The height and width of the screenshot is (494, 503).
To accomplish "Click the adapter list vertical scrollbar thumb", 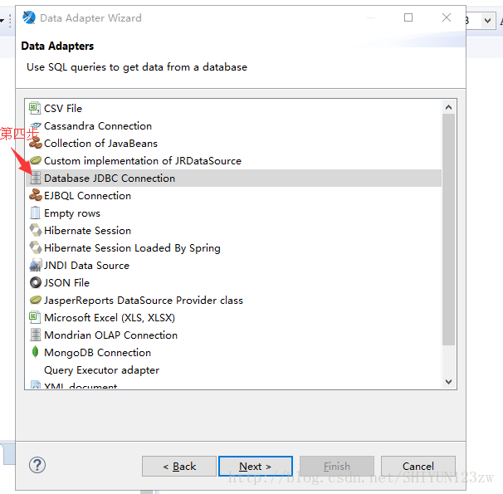I will [448, 230].
